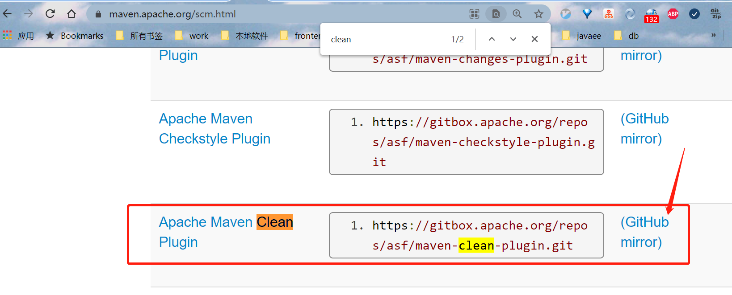The height and width of the screenshot is (295, 732).
Task: Open GitHub mirror link for Checkstyle Plugin
Action: 644,128
